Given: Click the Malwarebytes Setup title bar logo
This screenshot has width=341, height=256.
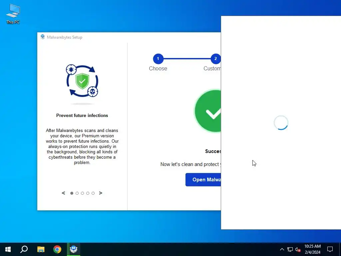Looking at the screenshot, I should [43, 37].
